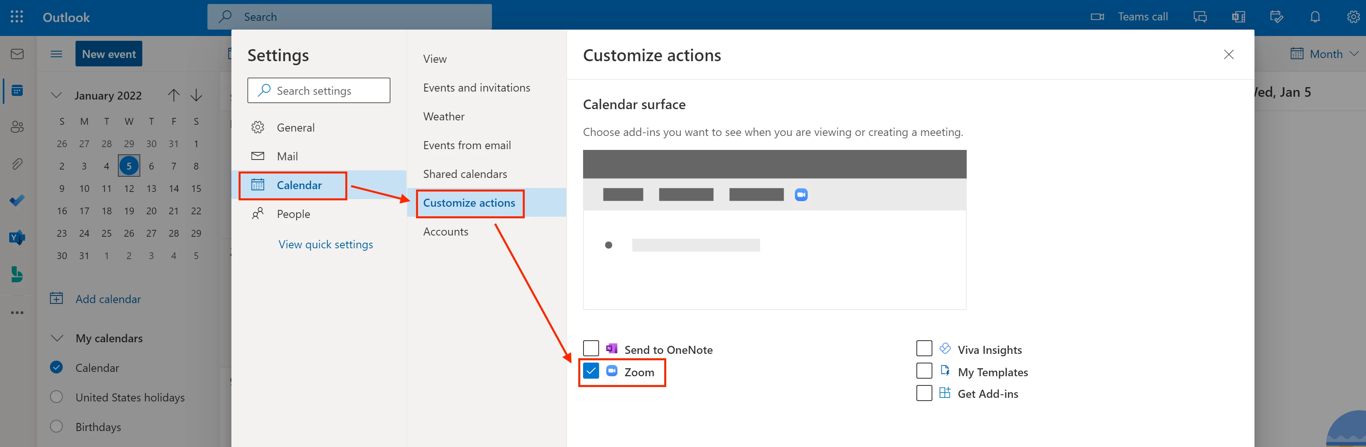This screenshot has height=447, width=1366.
Task: Go to next month with down arrow
Action: [196, 96]
